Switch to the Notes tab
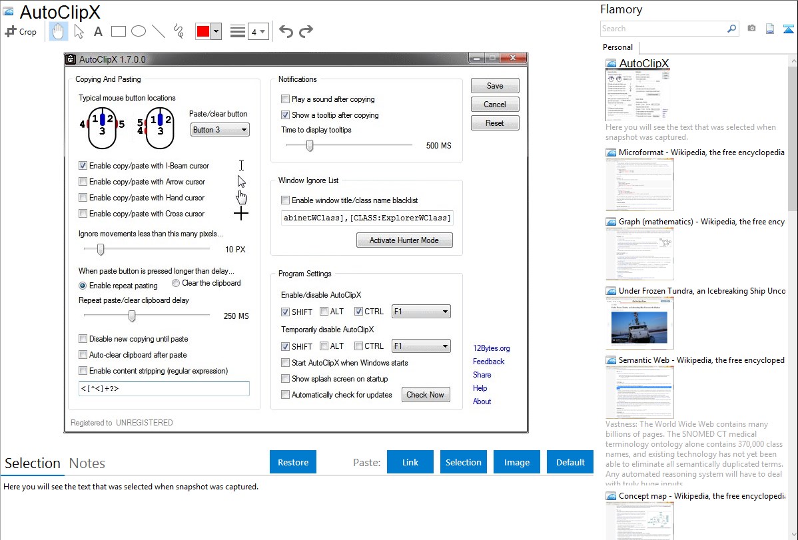798x540 pixels. pos(87,463)
